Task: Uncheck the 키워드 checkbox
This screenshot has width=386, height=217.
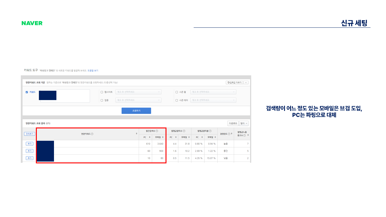Action: pyautogui.click(x=27, y=92)
